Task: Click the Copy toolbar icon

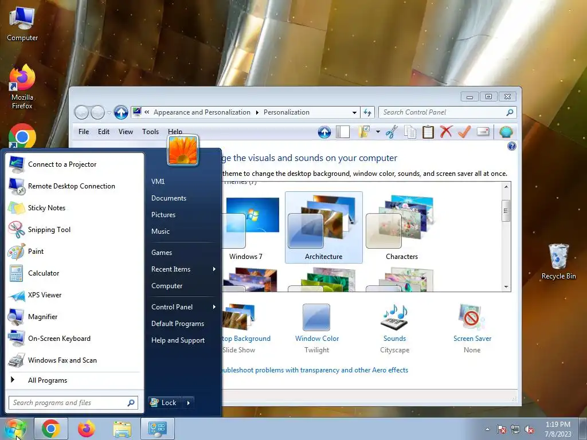Action: [x=410, y=132]
